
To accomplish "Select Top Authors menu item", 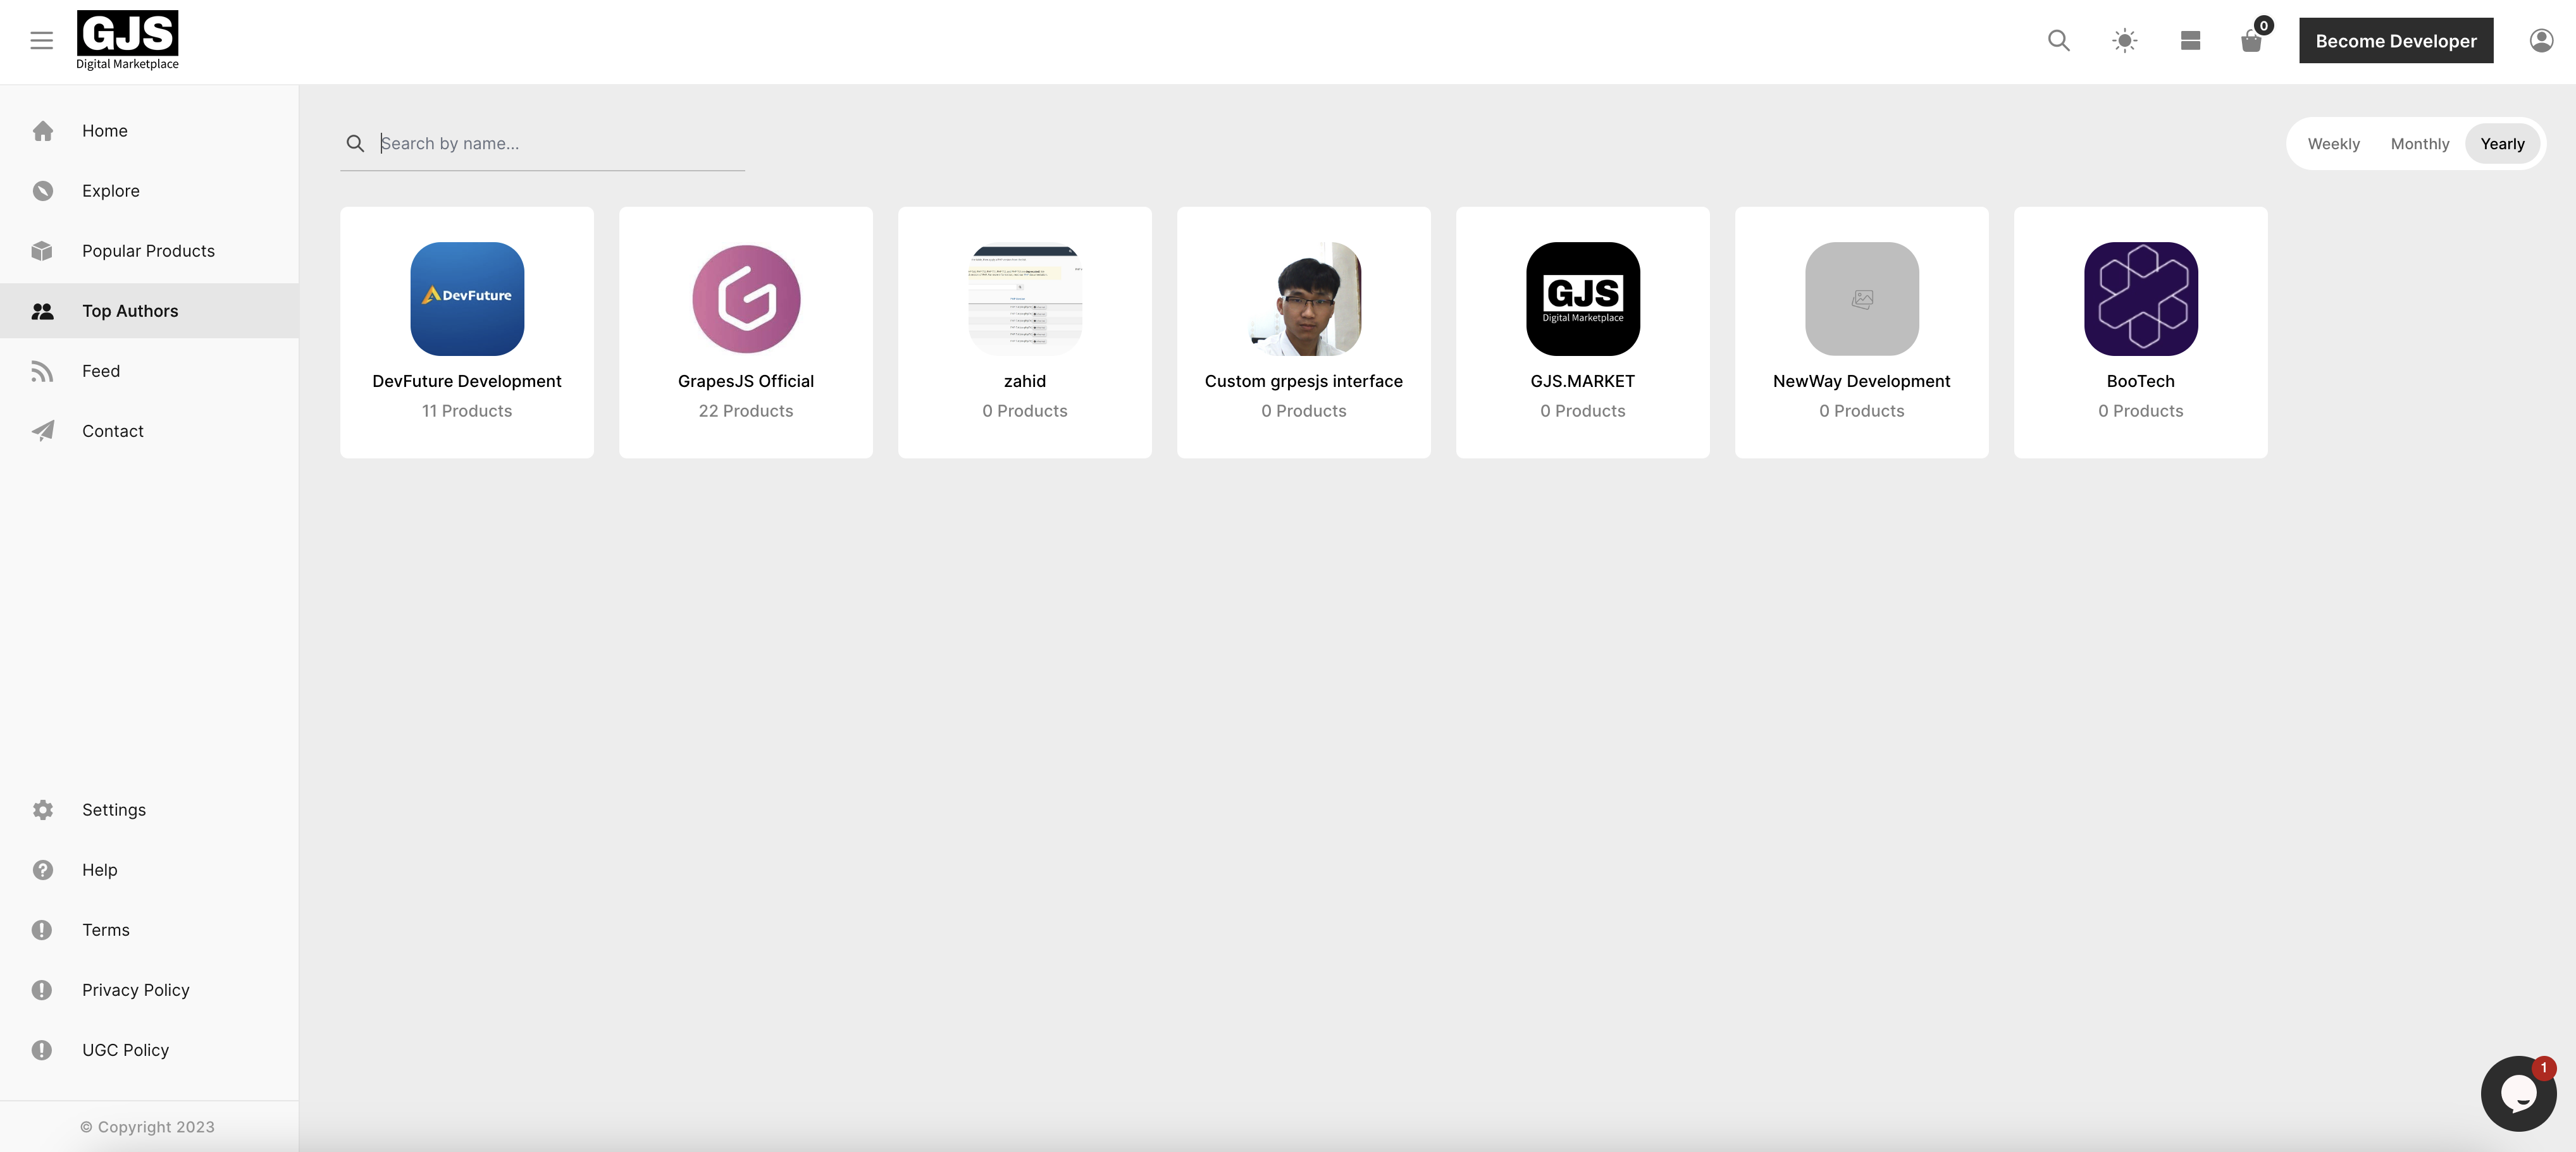I will [x=149, y=310].
